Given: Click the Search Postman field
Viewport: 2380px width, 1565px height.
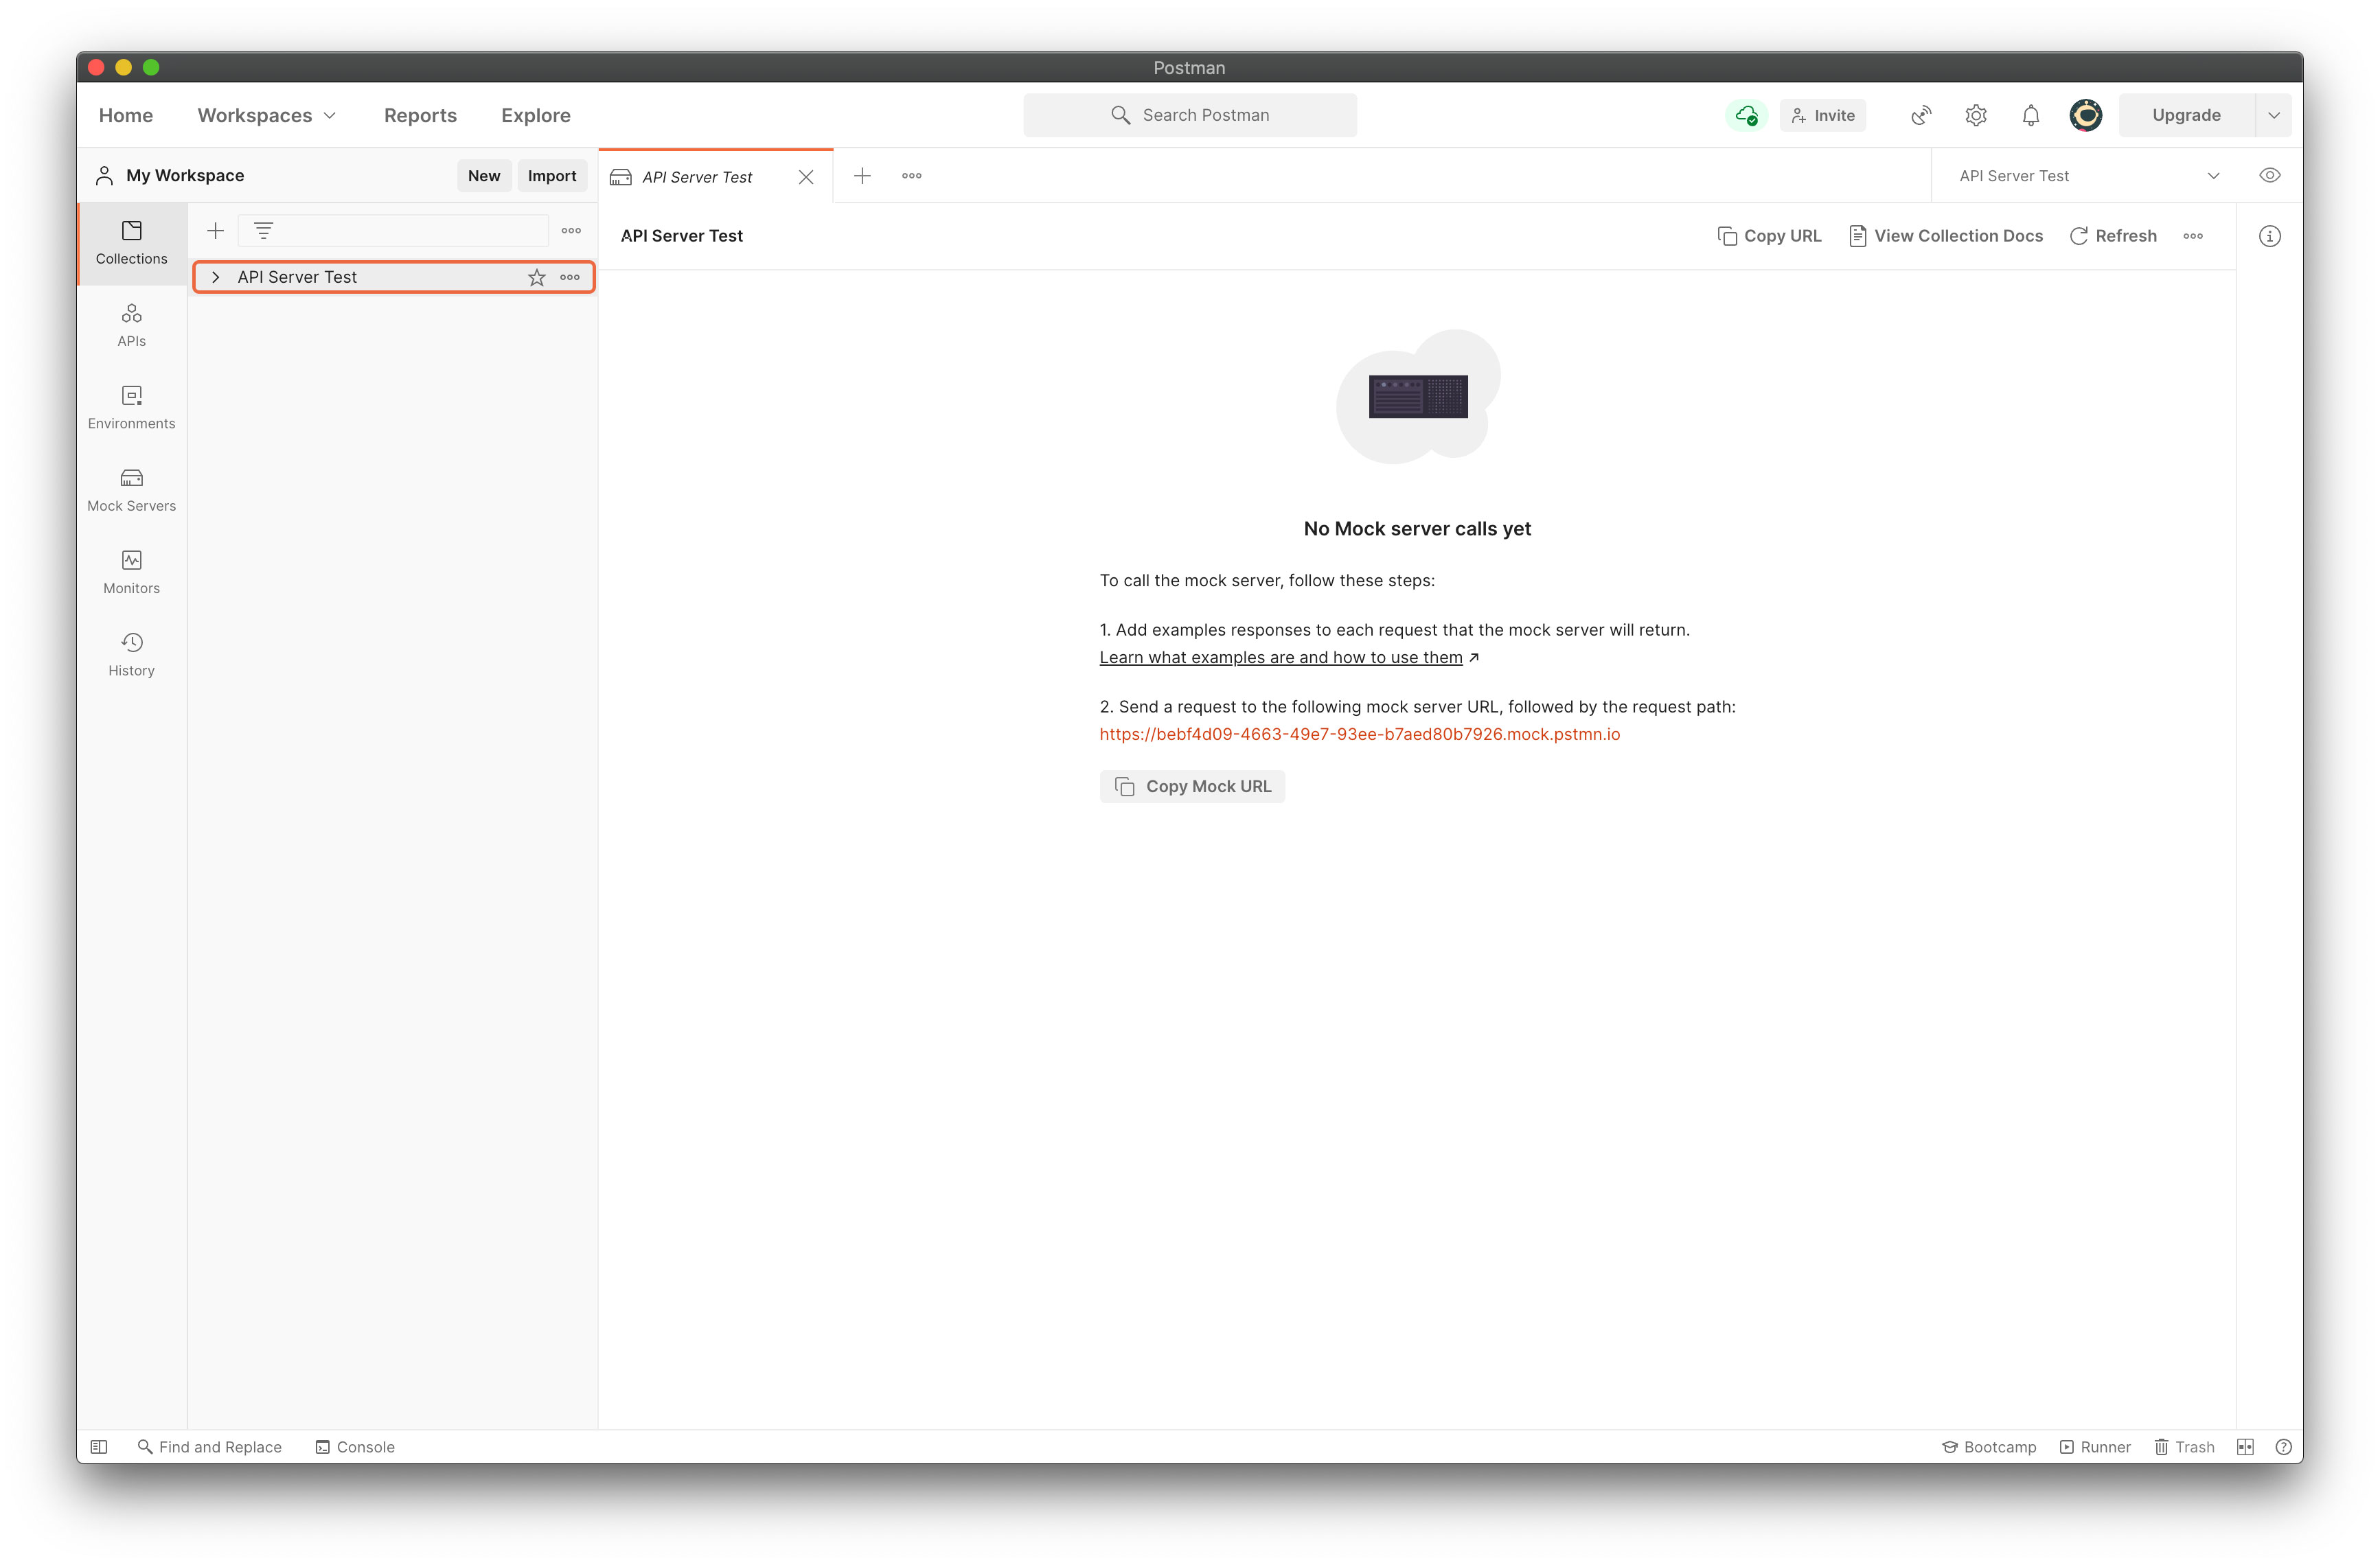Looking at the screenshot, I should pyautogui.click(x=1190, y=115).
